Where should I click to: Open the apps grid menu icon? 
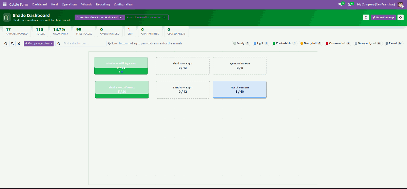coord(5,4)
